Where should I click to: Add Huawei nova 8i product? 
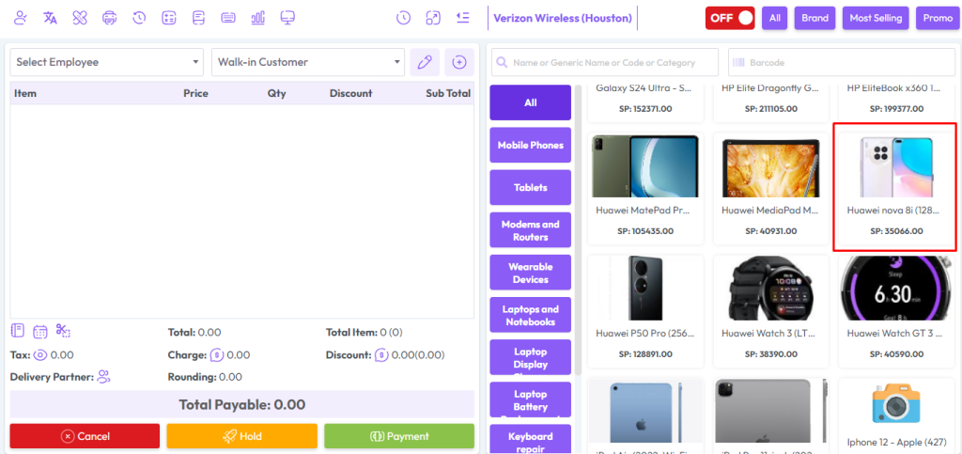pyautogui.click(x=894, y=187)
